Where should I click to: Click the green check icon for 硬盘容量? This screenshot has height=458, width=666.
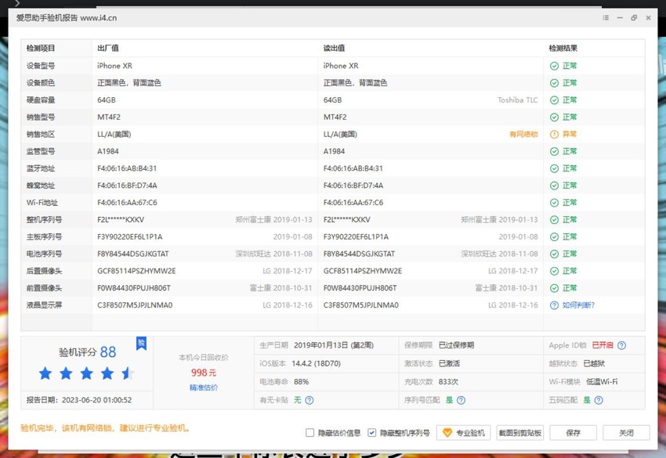point(554,100)
